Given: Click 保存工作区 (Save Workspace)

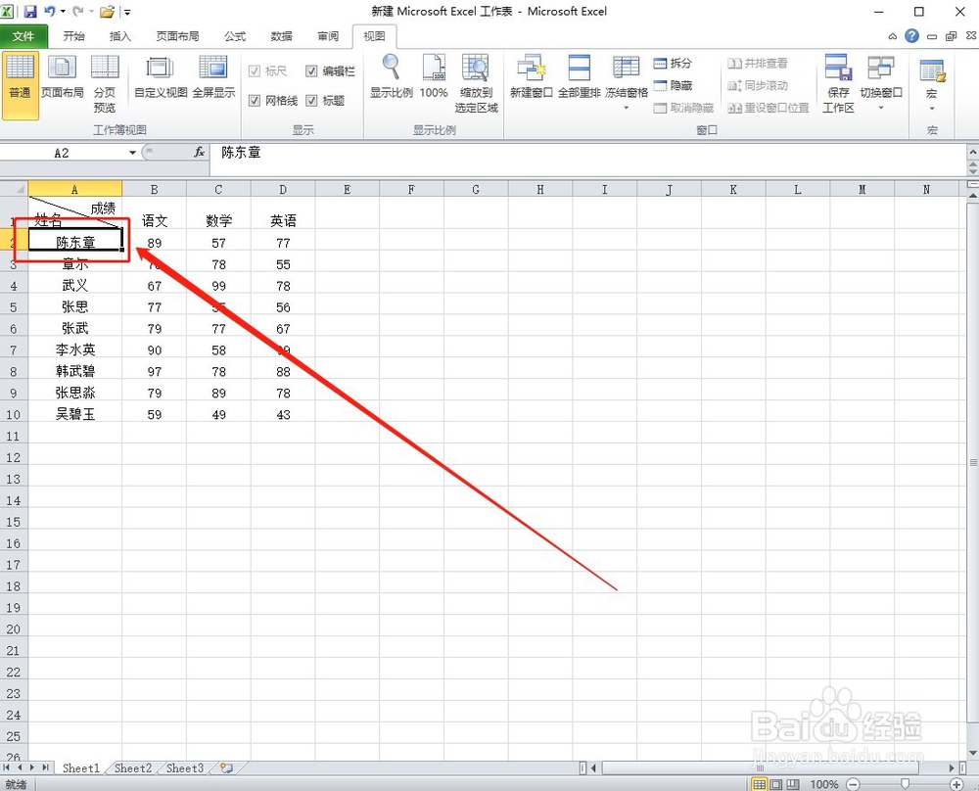Looking at the screenshot, I should [x=838, y=83].
